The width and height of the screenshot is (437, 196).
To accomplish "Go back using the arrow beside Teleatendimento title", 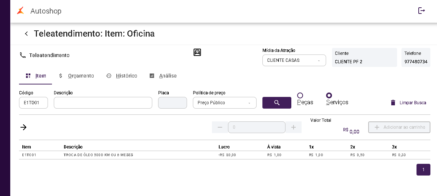I will 26,34.
